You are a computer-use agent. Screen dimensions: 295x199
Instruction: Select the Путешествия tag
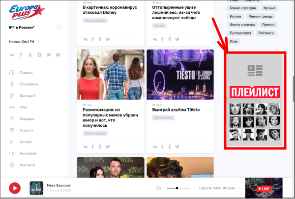click(240, 33)
